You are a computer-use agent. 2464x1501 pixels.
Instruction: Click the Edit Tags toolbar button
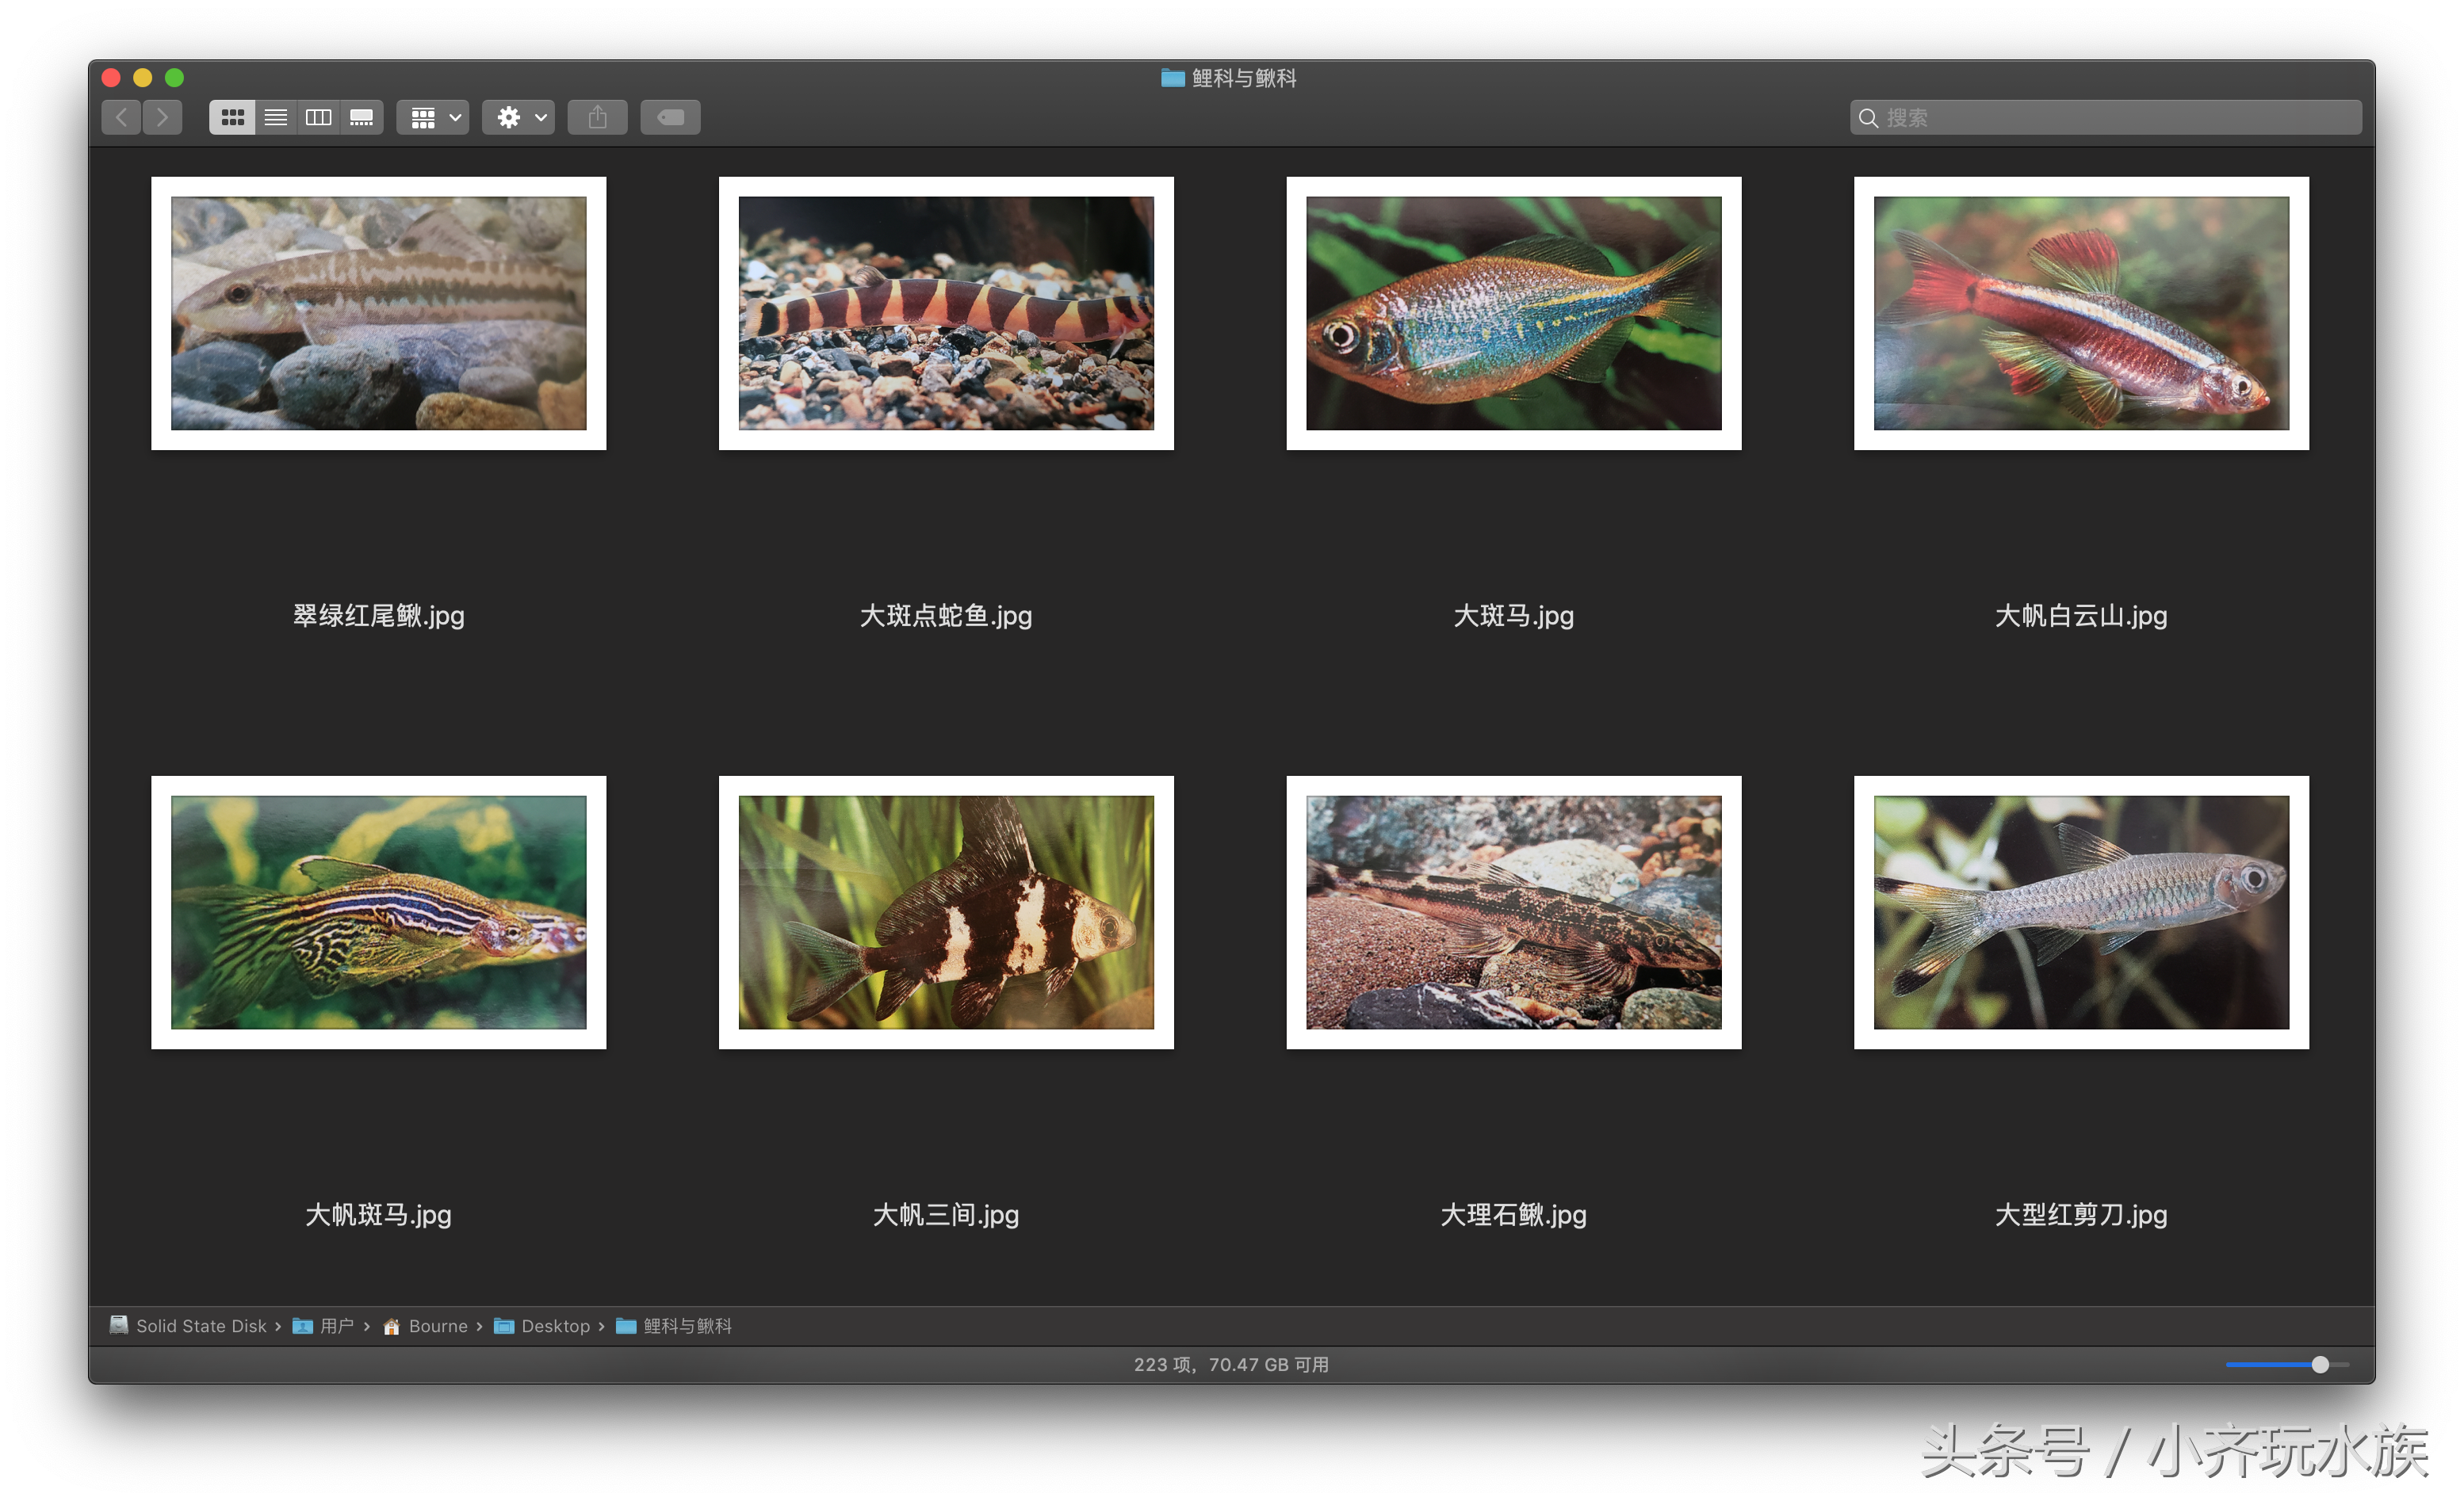[x=671, y=118]
